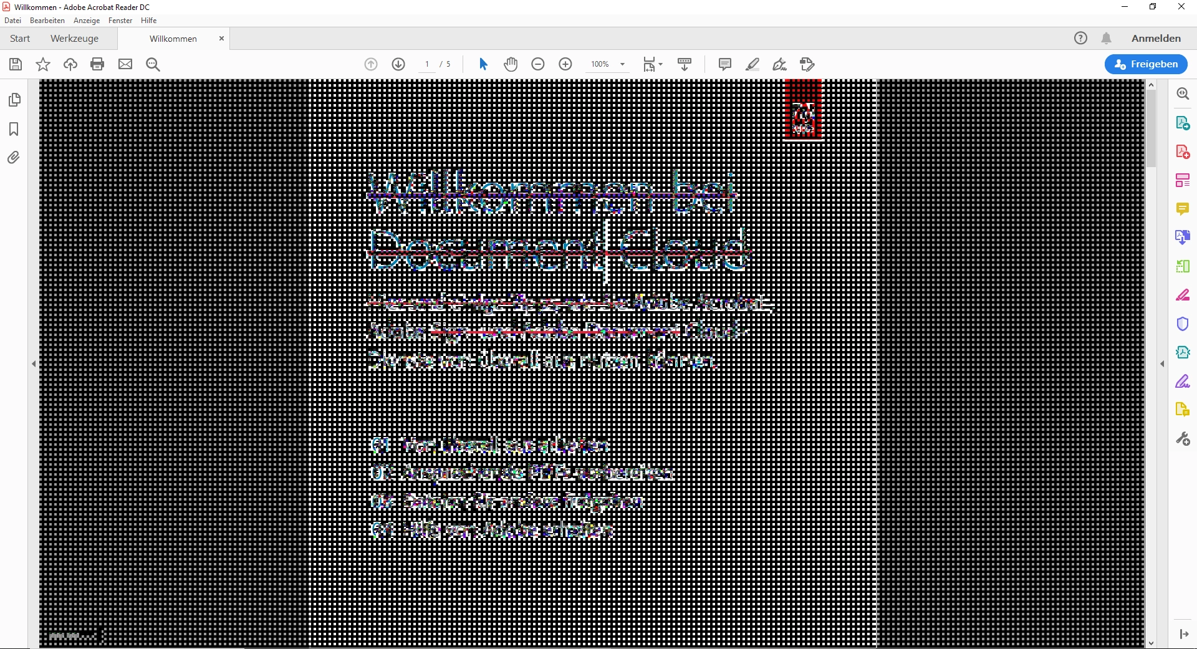The image size is (1197, 649).
Task: Upload file to cloud icon
Action: pyautogui.click(x=70, y=64)
